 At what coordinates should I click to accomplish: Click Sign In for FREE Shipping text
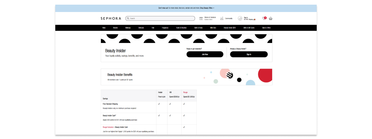pyautogui.click(x=250, y=18)
